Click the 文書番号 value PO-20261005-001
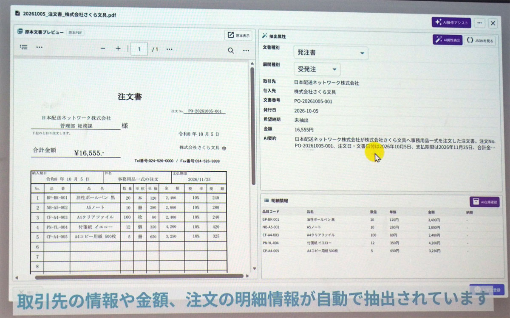 coord(313,101)
